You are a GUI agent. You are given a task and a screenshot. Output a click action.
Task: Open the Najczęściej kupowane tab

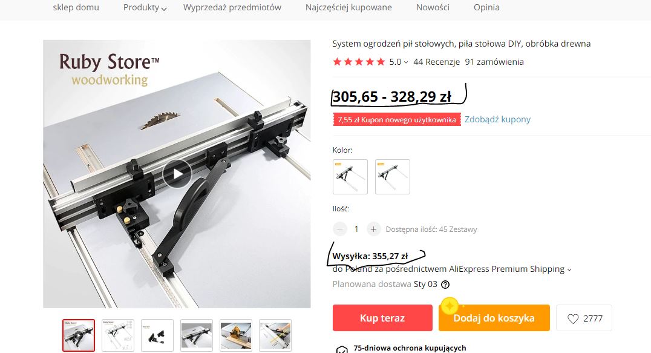348,7
